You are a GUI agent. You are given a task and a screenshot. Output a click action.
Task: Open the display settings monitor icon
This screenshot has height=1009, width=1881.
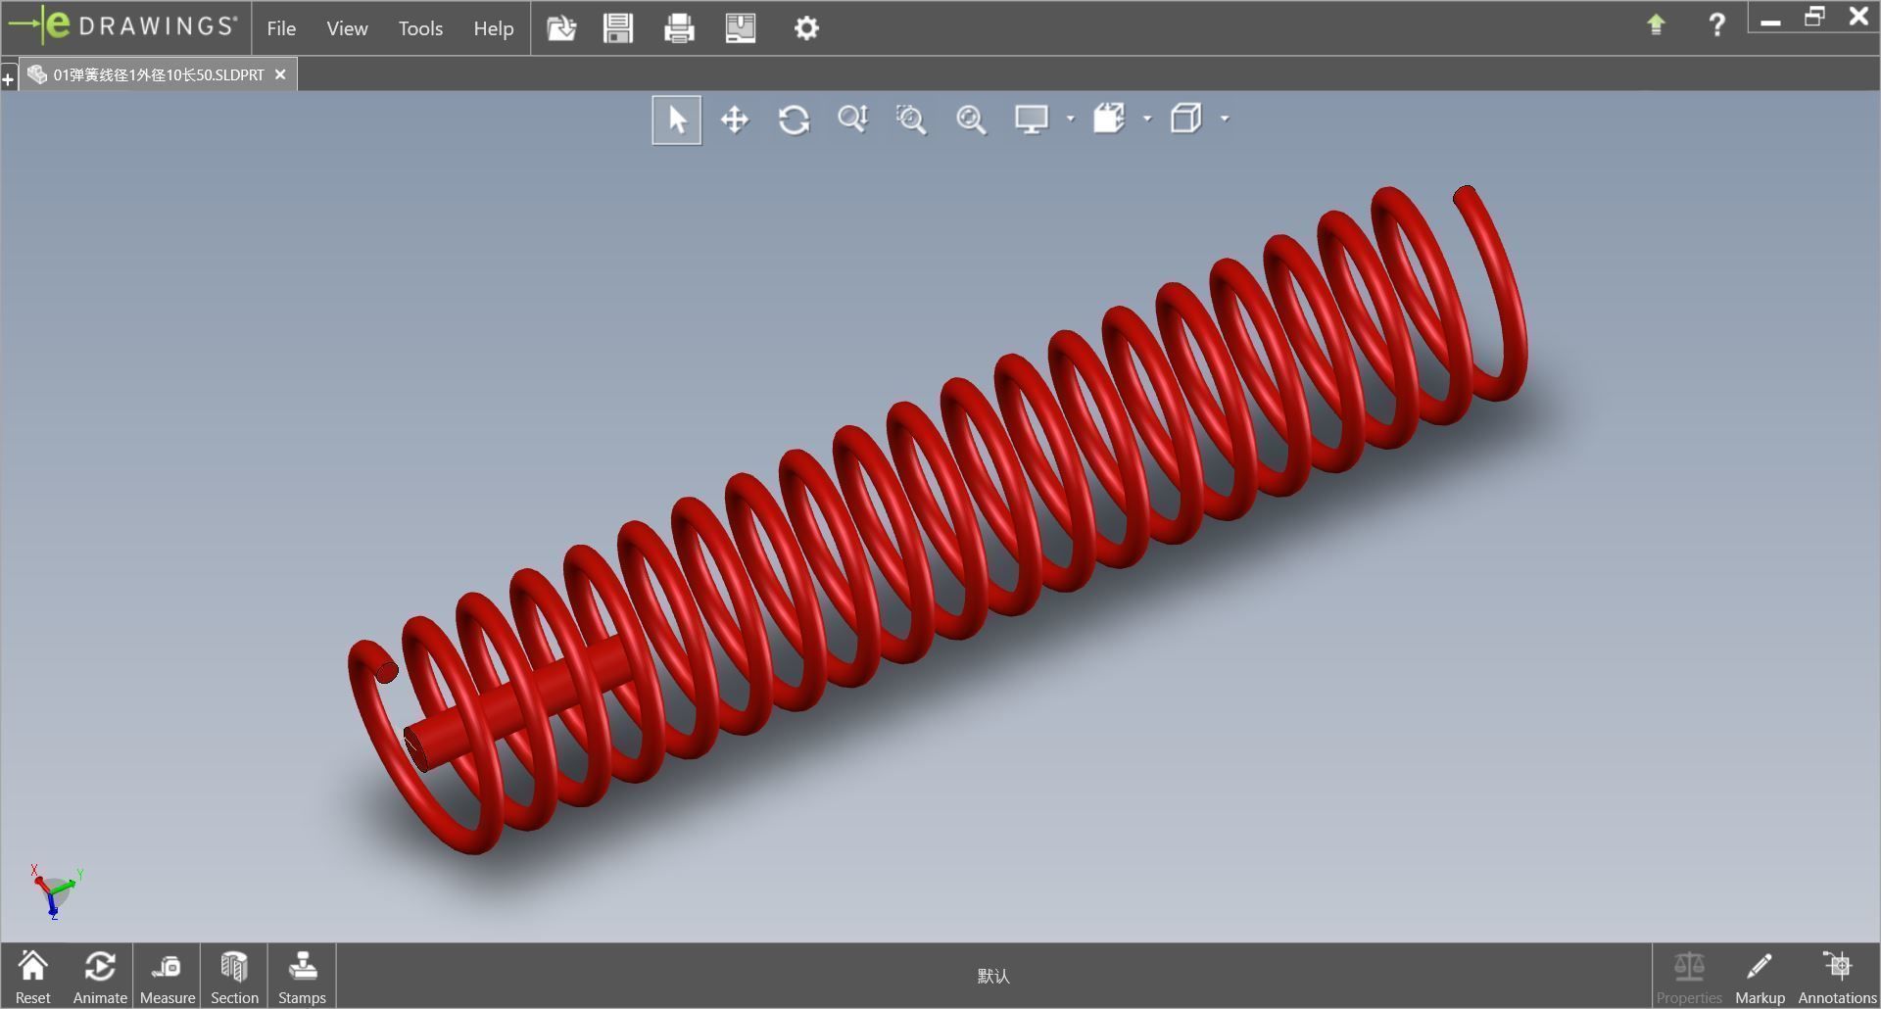click(x=1032, y=120)
